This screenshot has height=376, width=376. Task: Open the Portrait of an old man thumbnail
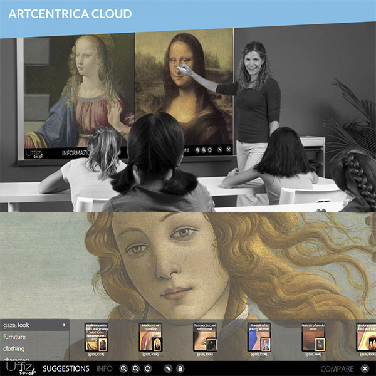[x=313, y=337]
